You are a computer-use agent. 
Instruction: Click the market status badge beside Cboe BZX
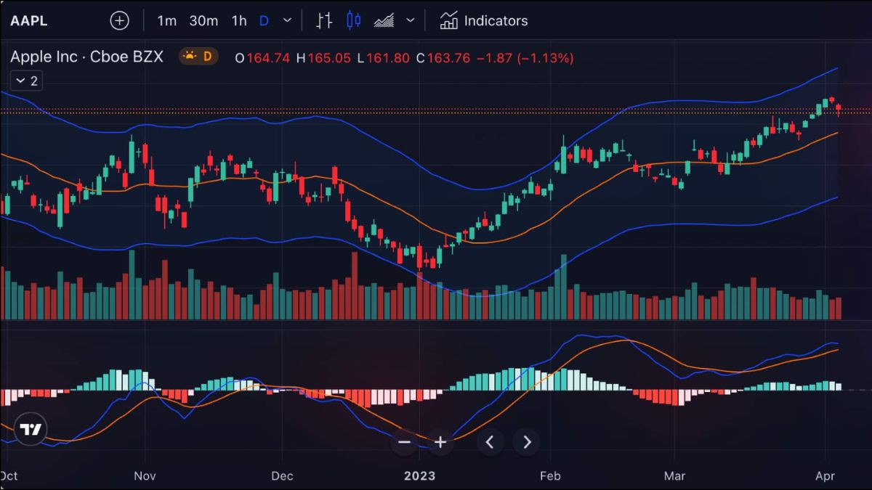pyautogui.click(x=198, y=57)
